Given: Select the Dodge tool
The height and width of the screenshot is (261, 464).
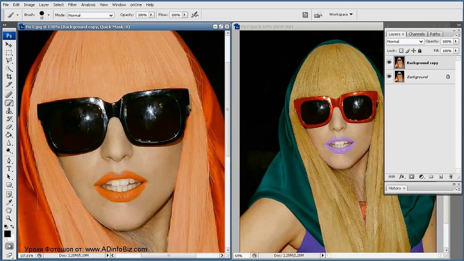Looking at the screenshot, I should [x=9, y=151].
